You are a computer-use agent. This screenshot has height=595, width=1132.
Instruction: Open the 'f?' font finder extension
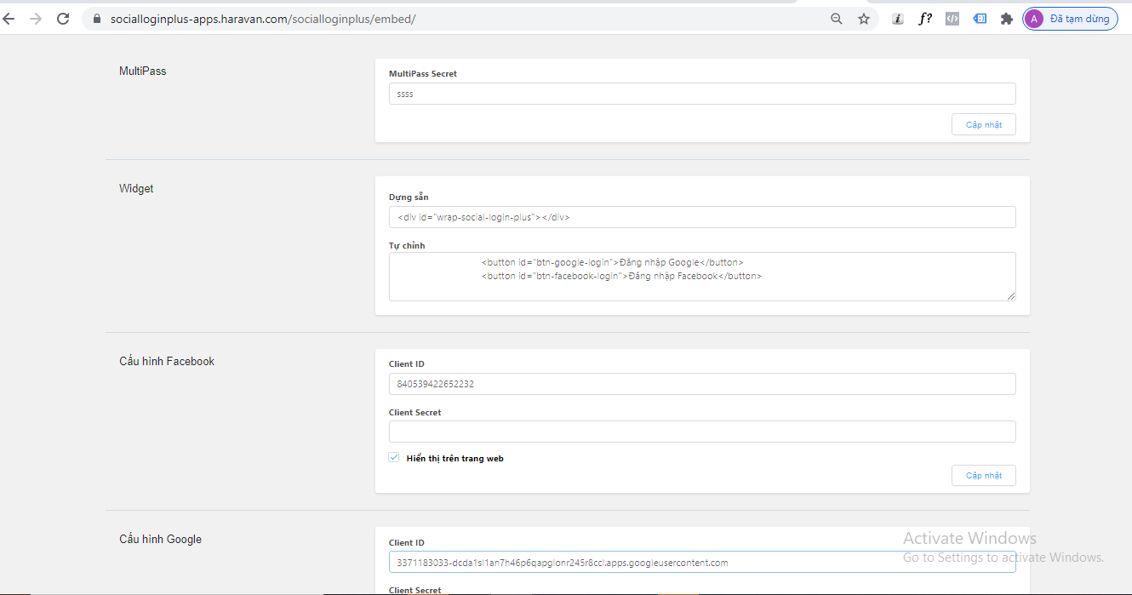coord(925,19)
